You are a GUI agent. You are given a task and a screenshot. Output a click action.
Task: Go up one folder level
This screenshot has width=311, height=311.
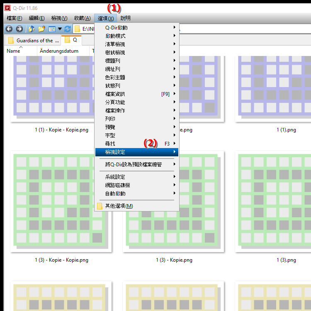coord(32,29)
